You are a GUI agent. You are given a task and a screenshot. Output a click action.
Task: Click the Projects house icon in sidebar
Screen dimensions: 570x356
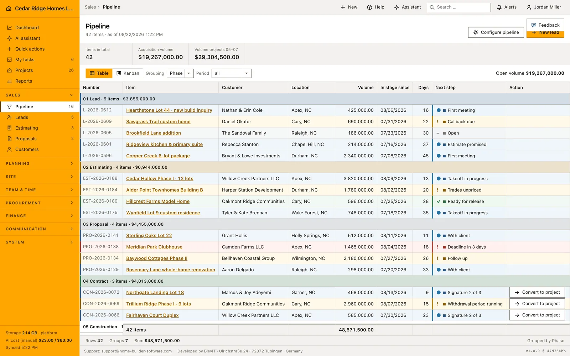click(x=10, y=70)
